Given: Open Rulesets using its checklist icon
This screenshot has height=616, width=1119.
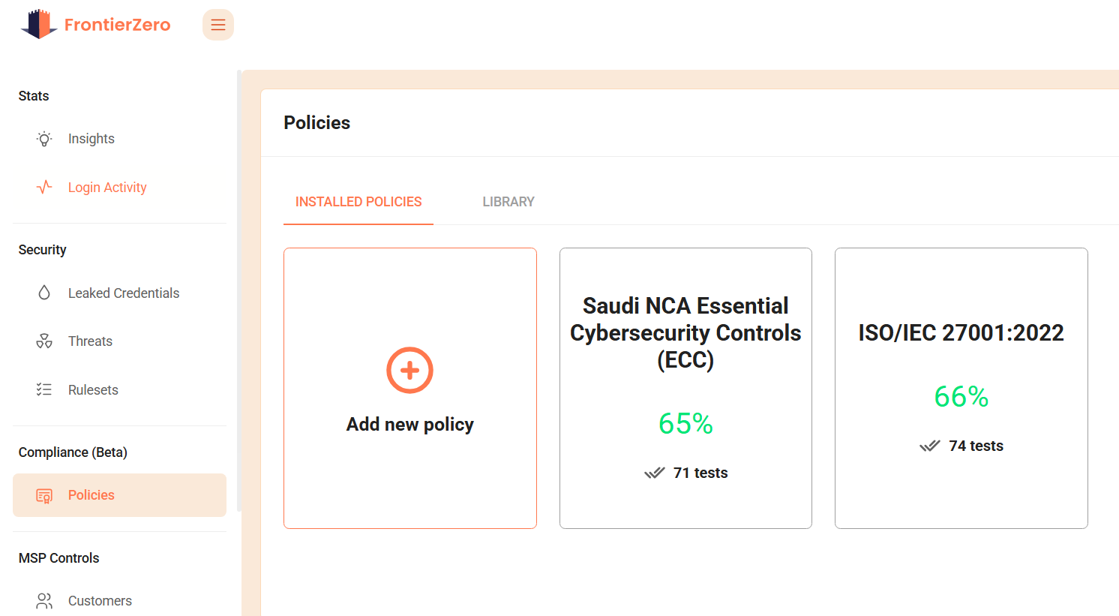Looking at the screenshot, I should pos(43,389).
